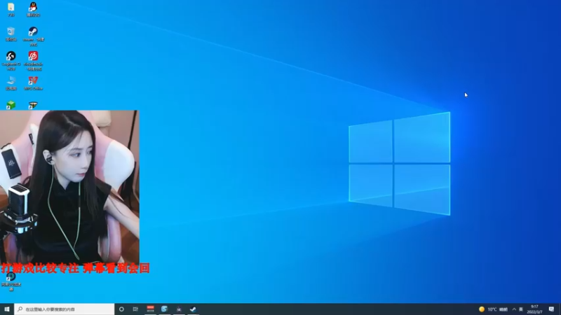Expand the hidden system tray icons
561x315 pixels.
[514, 309]
